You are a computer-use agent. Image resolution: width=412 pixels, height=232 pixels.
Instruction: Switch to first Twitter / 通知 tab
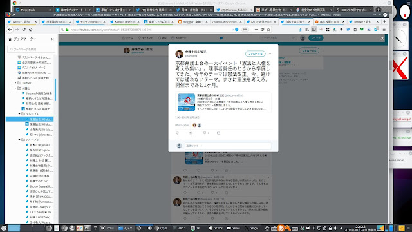(x=23, y=21)
